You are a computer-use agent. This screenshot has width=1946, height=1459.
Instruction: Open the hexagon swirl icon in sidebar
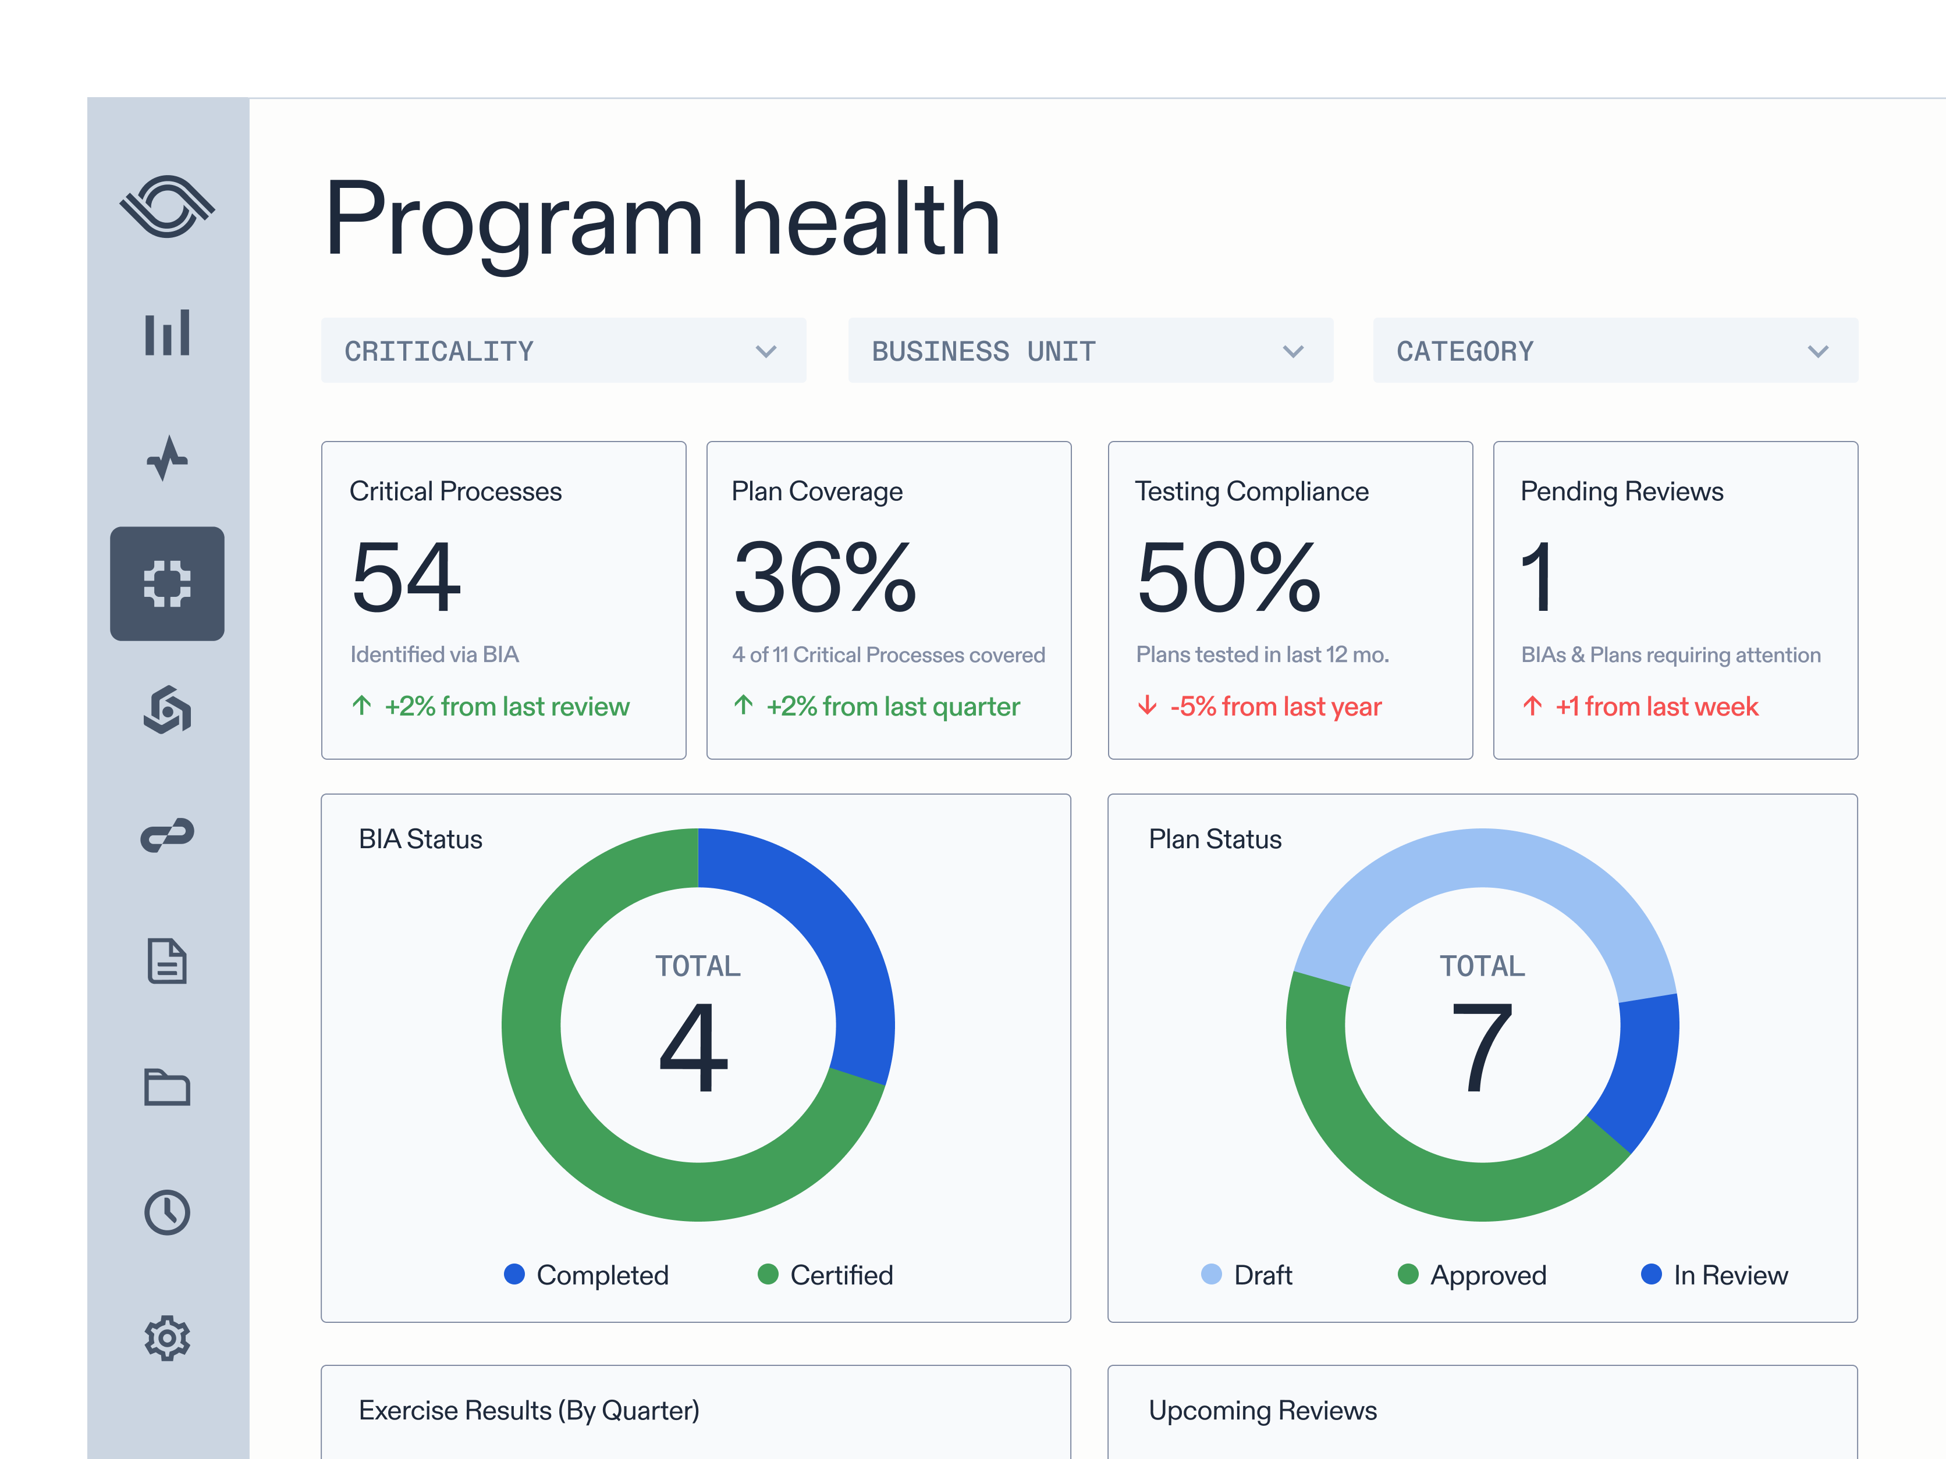pos(167,710)
